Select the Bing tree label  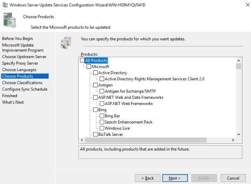pos(102,109)
